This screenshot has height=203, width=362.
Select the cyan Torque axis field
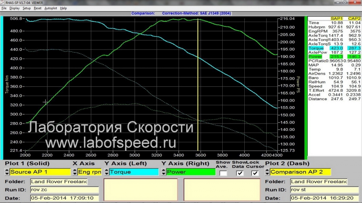[134, 172]
